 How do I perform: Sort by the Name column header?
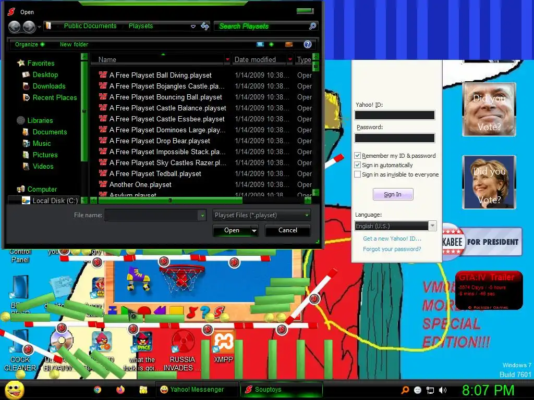click(x=160, y=59)
